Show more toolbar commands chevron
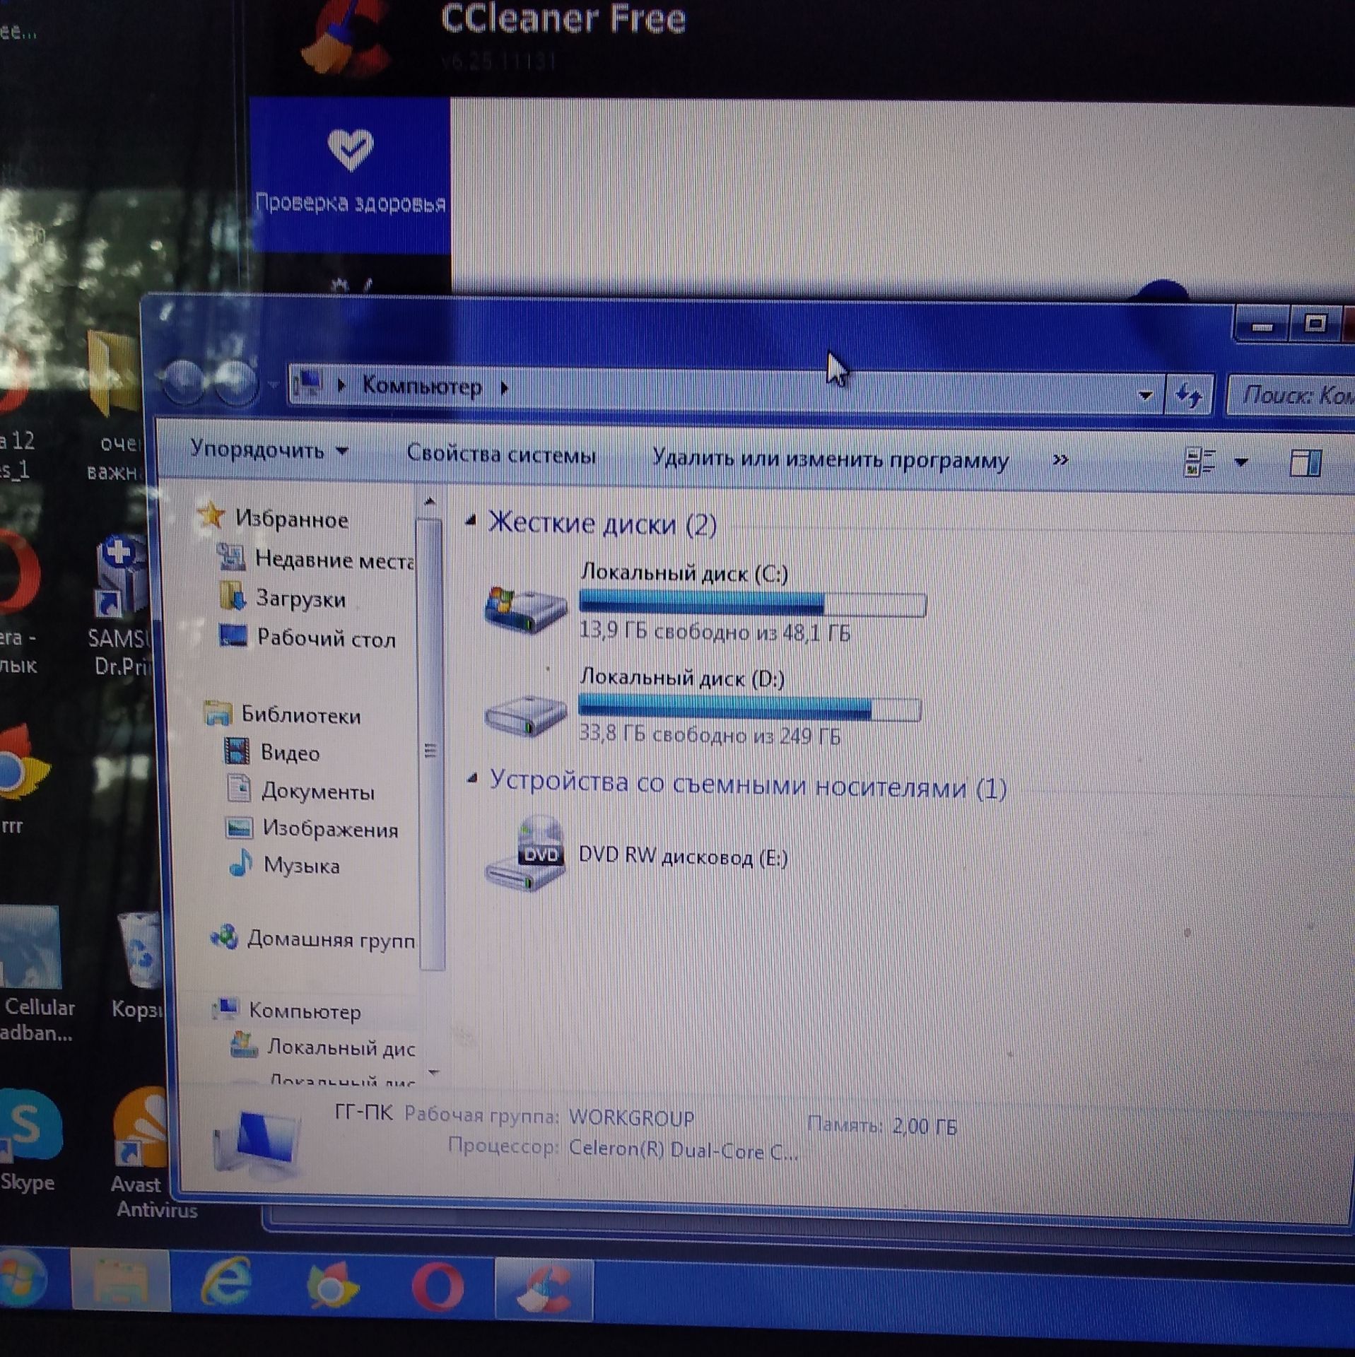 [1060, 461]
